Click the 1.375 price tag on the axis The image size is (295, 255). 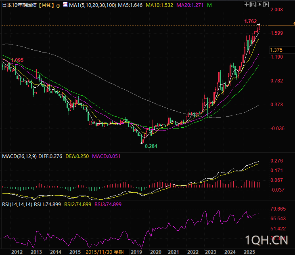pos(276,50)
